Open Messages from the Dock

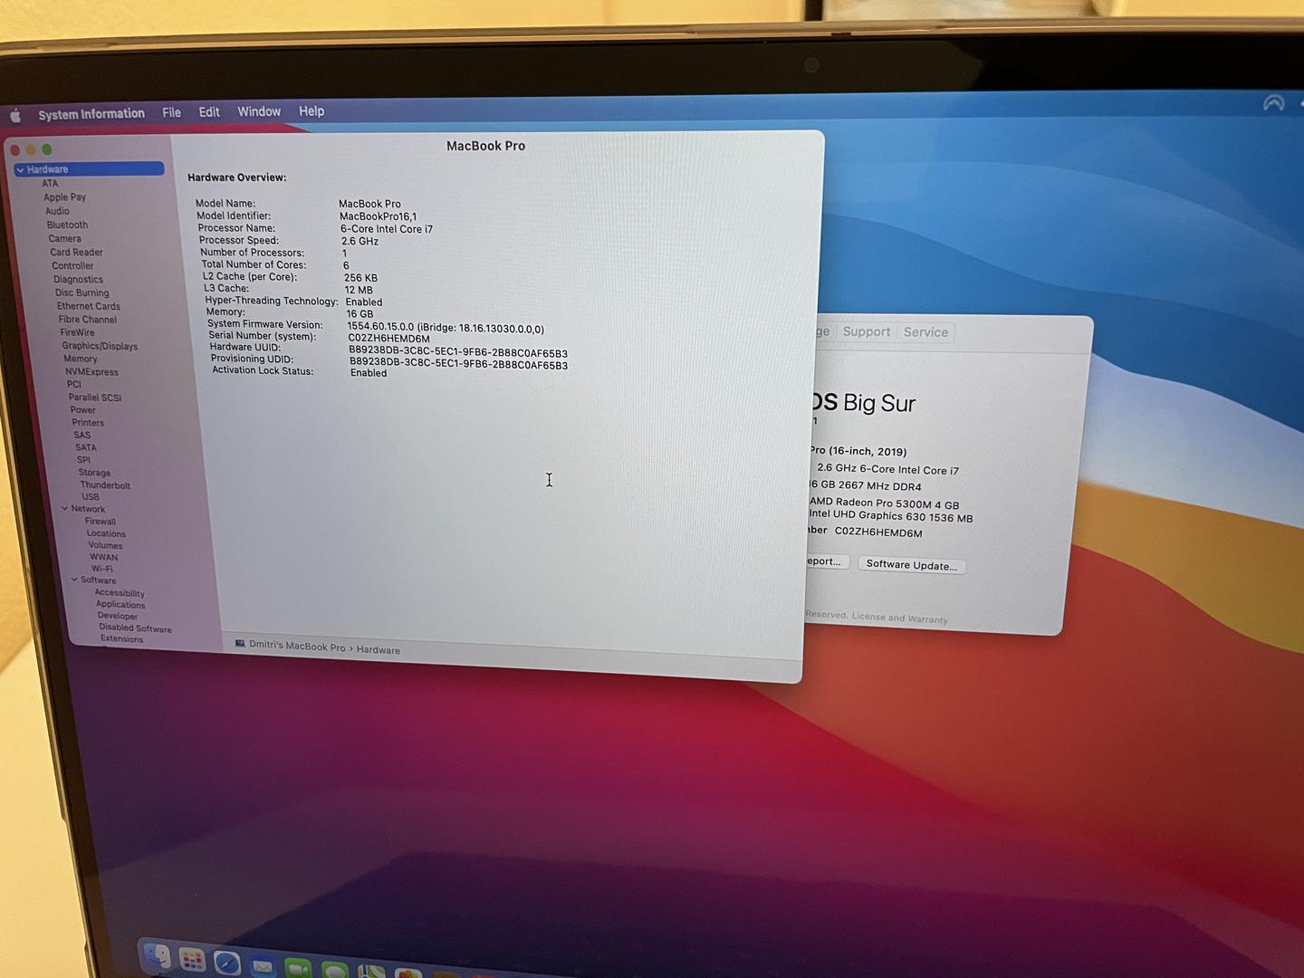pos(334,970)
